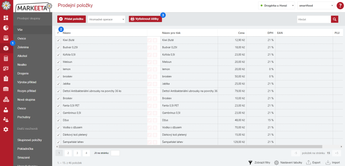
Task: Open the multiple users icon in sidebar
Action: tap(6, 119)
